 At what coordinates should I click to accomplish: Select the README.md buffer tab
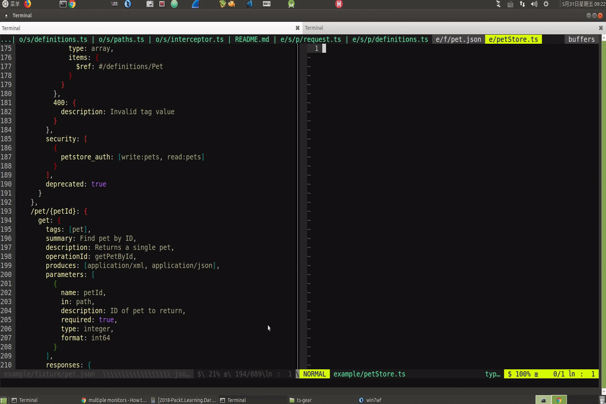tap(252, 39)
